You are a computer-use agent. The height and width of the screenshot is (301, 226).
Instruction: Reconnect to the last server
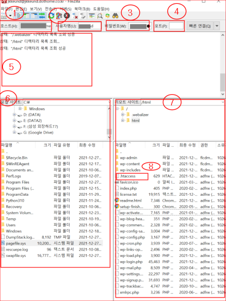click(83, 16)
